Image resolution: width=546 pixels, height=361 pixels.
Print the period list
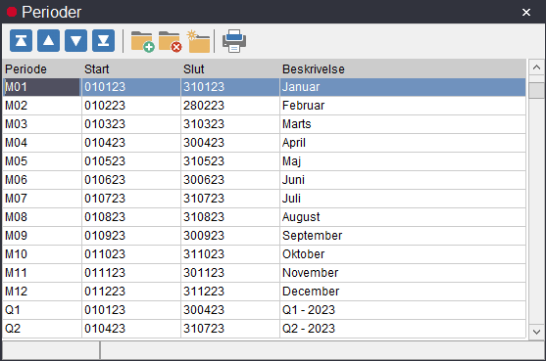(234, 41)
